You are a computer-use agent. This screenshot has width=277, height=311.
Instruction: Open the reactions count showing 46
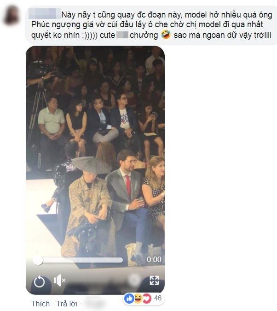tap(158, 298)
